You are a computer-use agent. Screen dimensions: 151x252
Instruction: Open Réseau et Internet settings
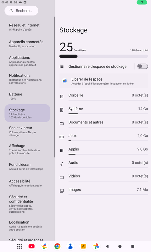[27, 27]
